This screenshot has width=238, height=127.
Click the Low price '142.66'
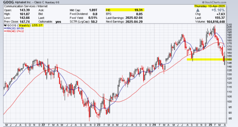[x=24, y=18]
